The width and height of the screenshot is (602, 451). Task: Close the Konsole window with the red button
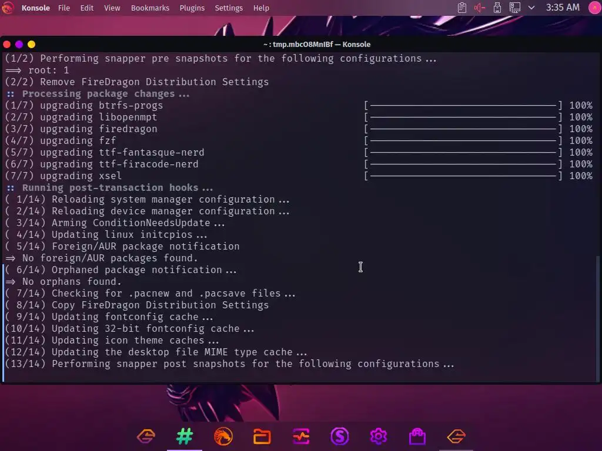pyautogui.click(x=6, y=45)
